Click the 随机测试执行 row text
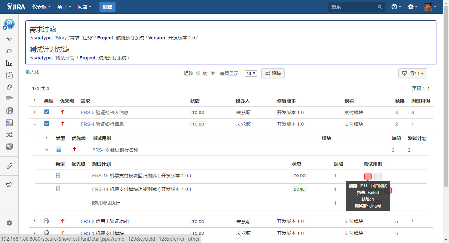Screen dimensions: 449x243 coord(106,203)
